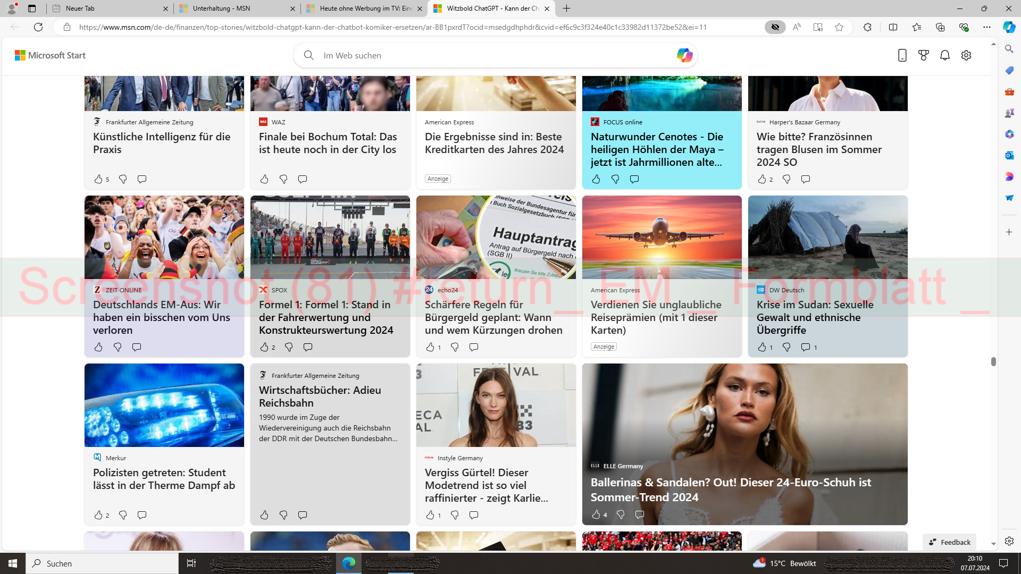Click the MSN mobile phone icon
The height and width of the screenshot is (574, 1021).
(902, 55)
